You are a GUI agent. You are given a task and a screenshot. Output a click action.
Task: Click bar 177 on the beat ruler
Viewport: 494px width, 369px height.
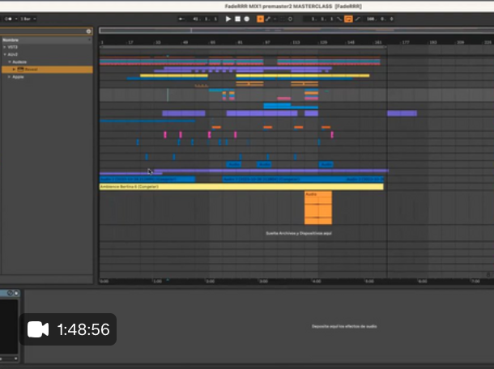(x=406, y=42)
